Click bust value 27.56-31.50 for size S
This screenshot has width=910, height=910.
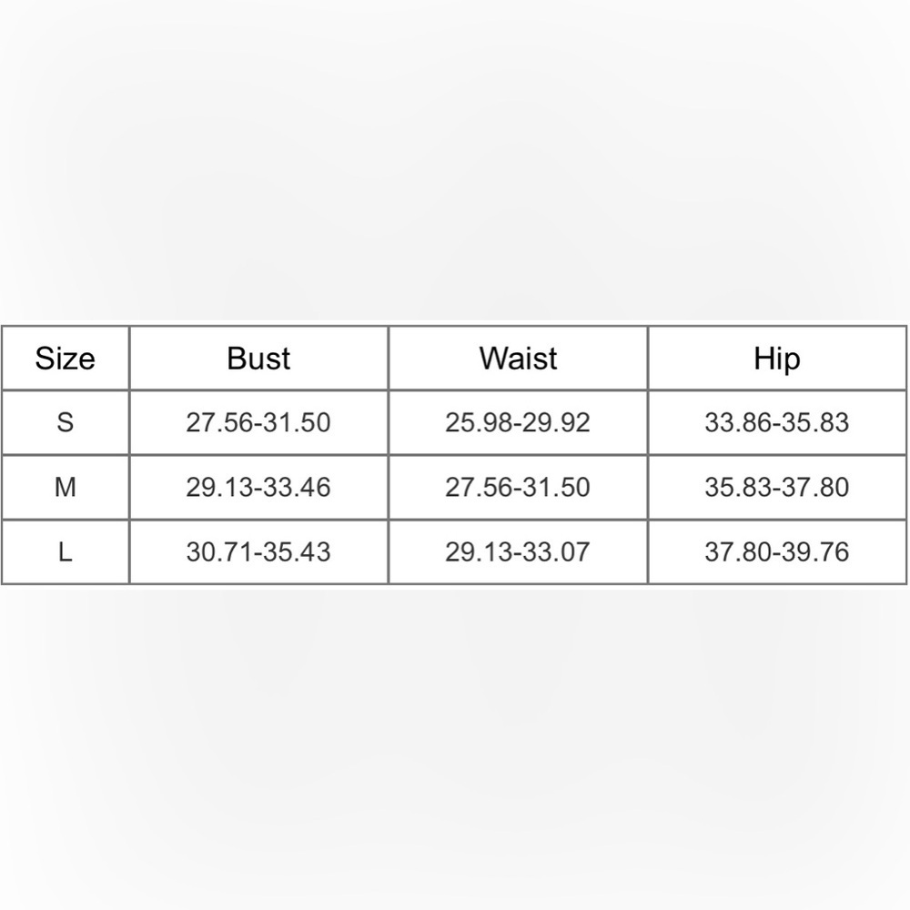(x=258, y=422)
